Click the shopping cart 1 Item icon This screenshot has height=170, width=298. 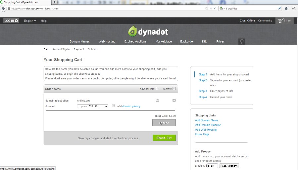point(284,21)
